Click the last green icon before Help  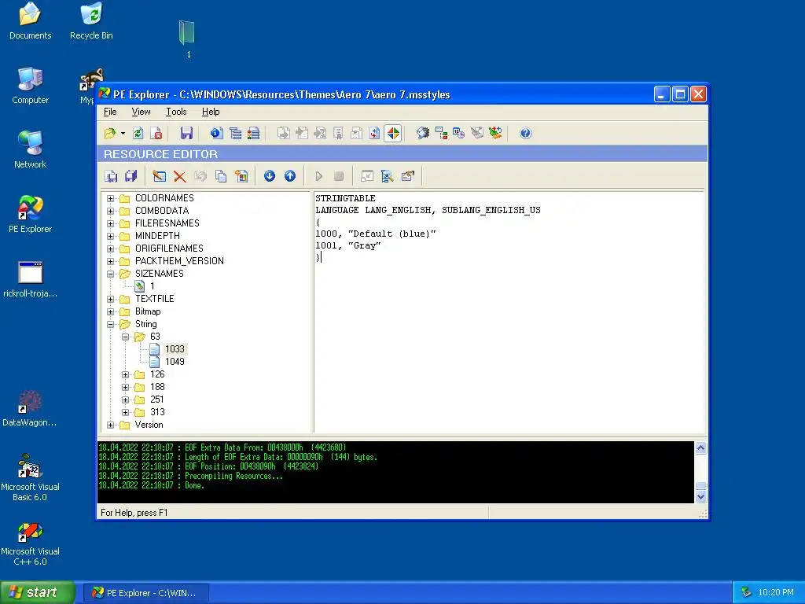[x=495, y=134]
